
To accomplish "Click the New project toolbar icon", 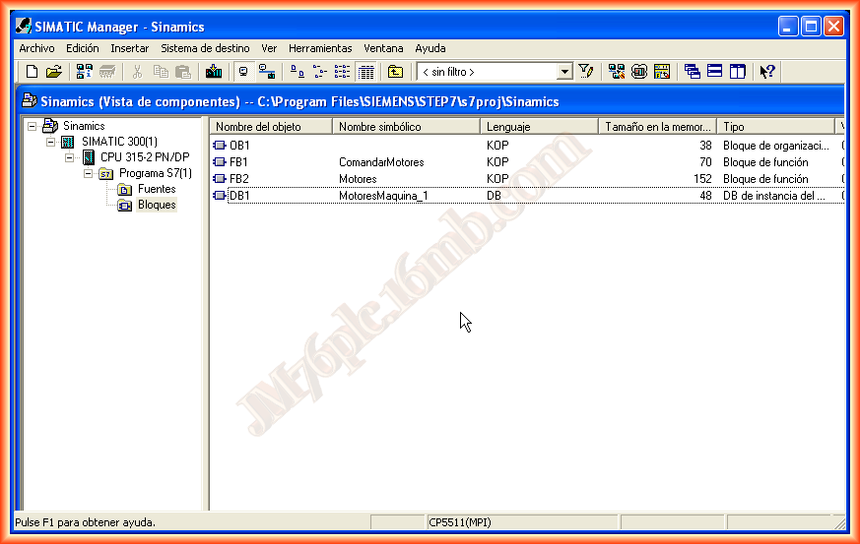I will click(32, 72).
